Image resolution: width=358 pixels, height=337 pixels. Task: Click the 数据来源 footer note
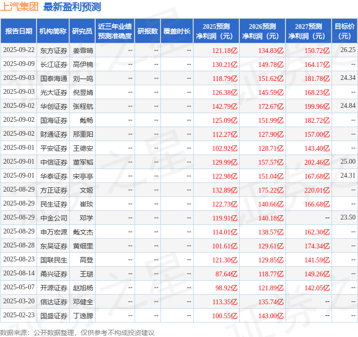[77, 332]
